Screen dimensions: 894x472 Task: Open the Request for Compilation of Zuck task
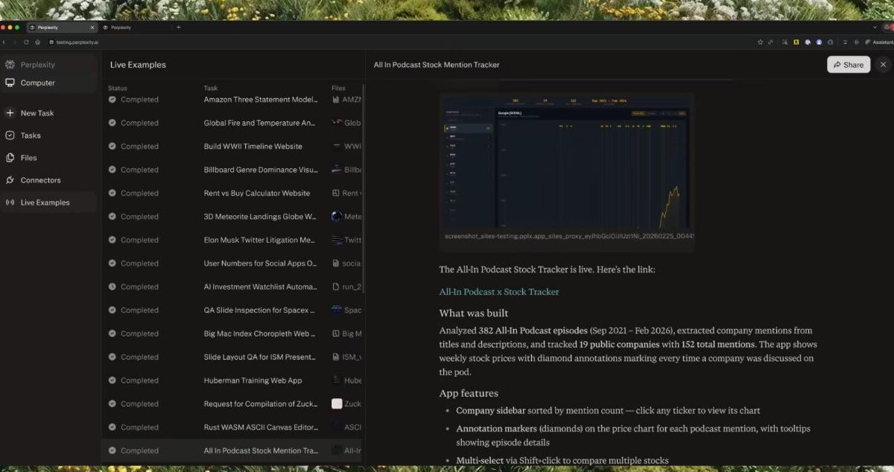(x=261, y=404)
